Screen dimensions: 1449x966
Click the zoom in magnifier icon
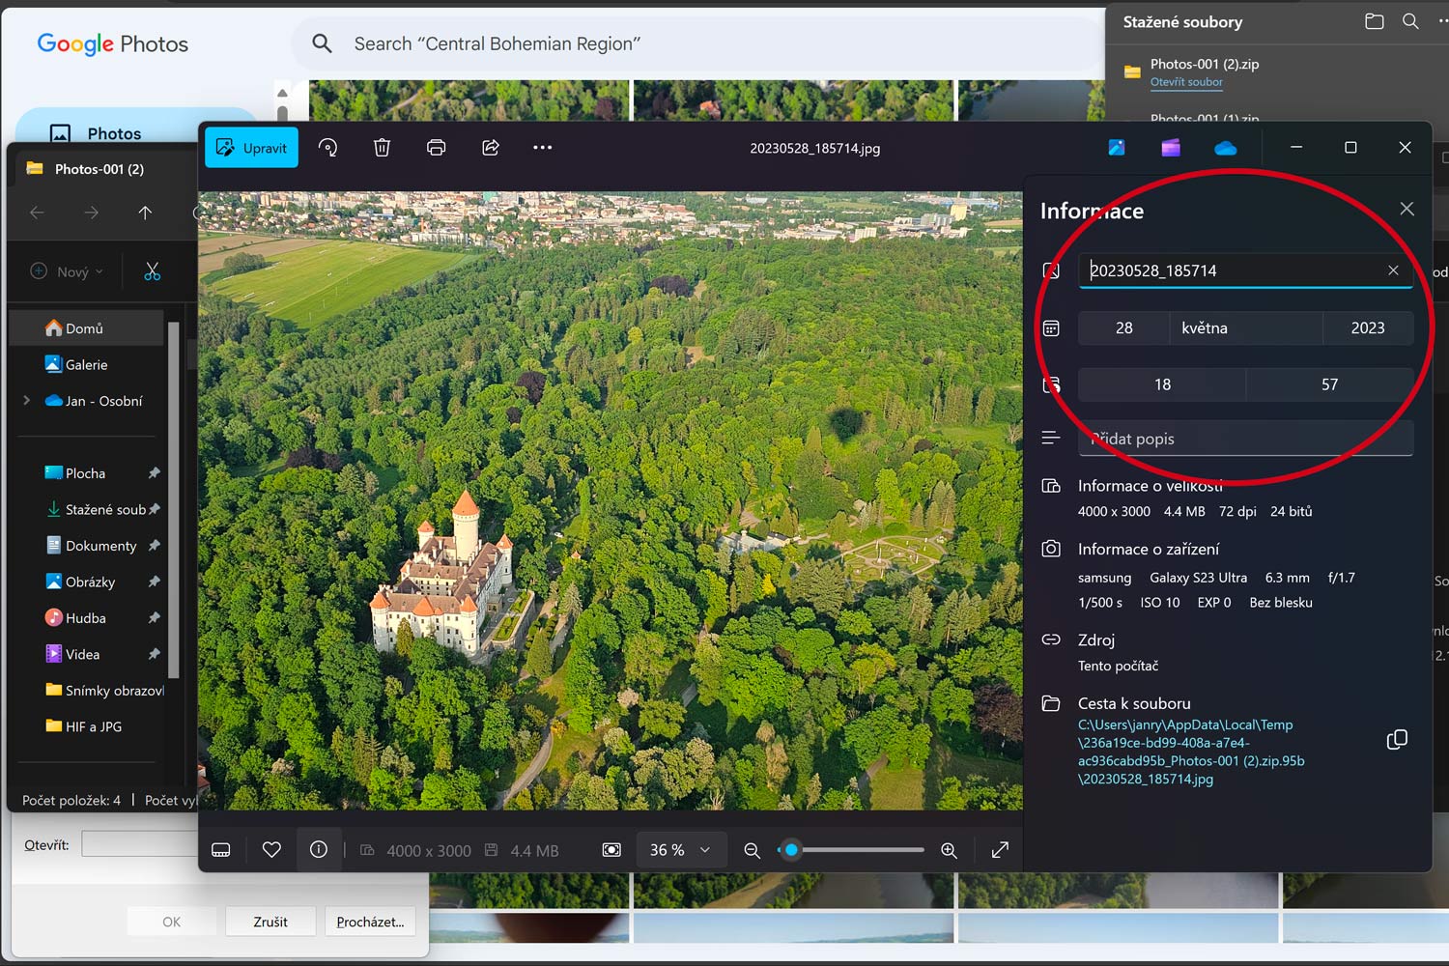950,850
